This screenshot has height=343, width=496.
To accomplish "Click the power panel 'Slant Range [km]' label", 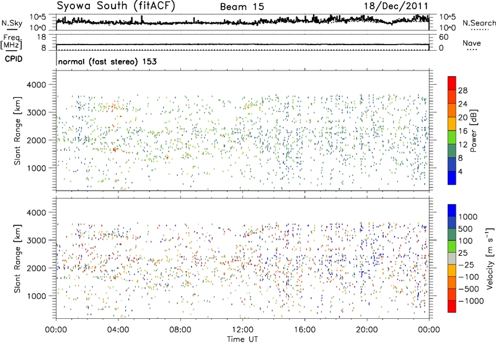I will point(17,131).
